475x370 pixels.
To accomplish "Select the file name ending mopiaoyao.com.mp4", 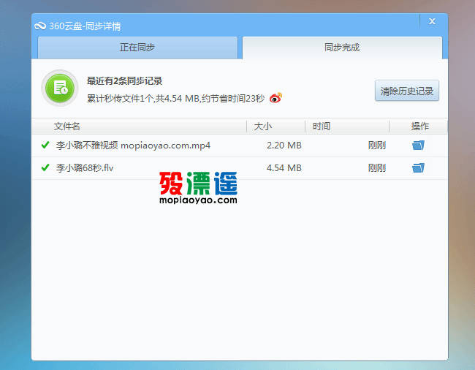I will (x=133, y=146).
